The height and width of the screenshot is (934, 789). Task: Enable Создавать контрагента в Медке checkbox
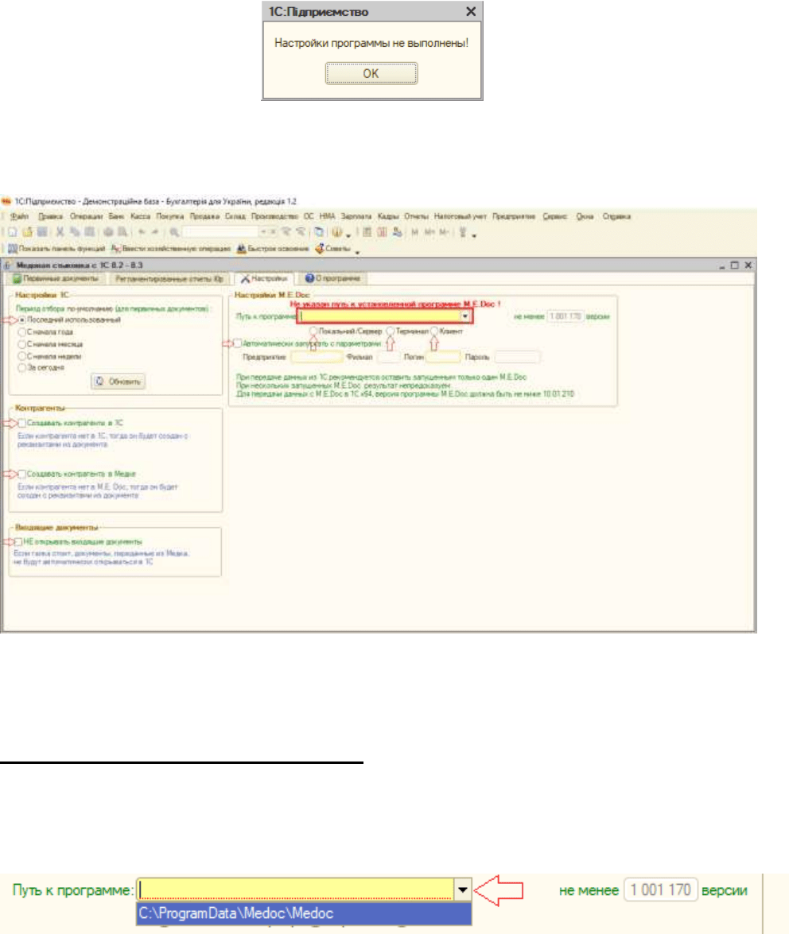pos(22,474)
